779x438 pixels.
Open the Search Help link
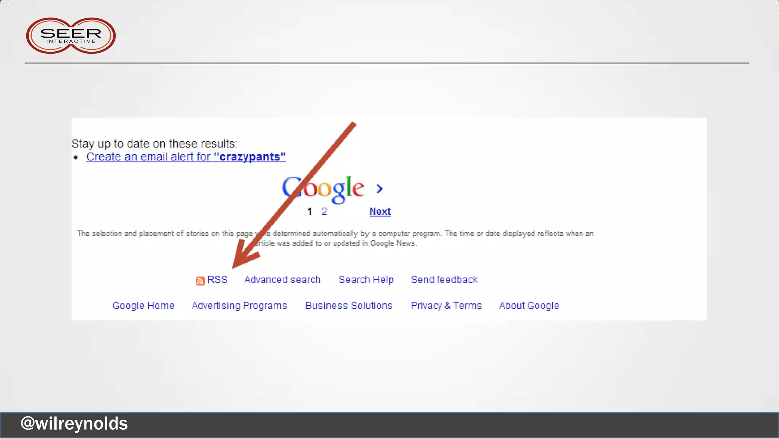[366, 280]
